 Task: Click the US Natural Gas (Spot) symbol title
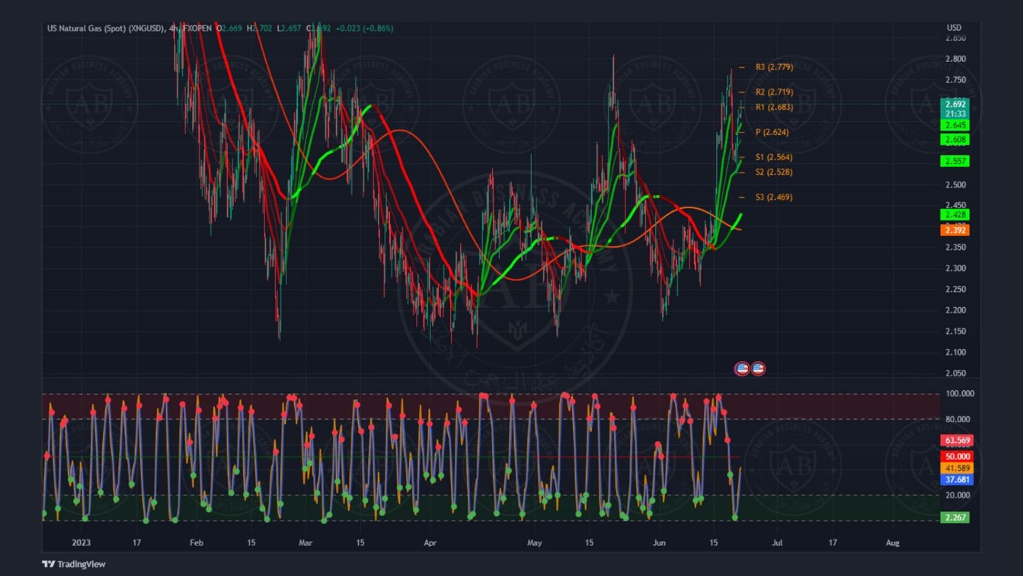click(105, 28)
